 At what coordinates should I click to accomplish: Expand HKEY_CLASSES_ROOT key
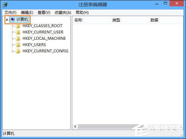pos(13,26)
